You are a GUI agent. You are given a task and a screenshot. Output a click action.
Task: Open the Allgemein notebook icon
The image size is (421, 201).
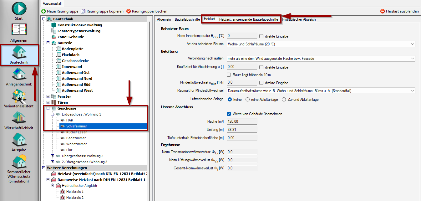pos(19,30)
